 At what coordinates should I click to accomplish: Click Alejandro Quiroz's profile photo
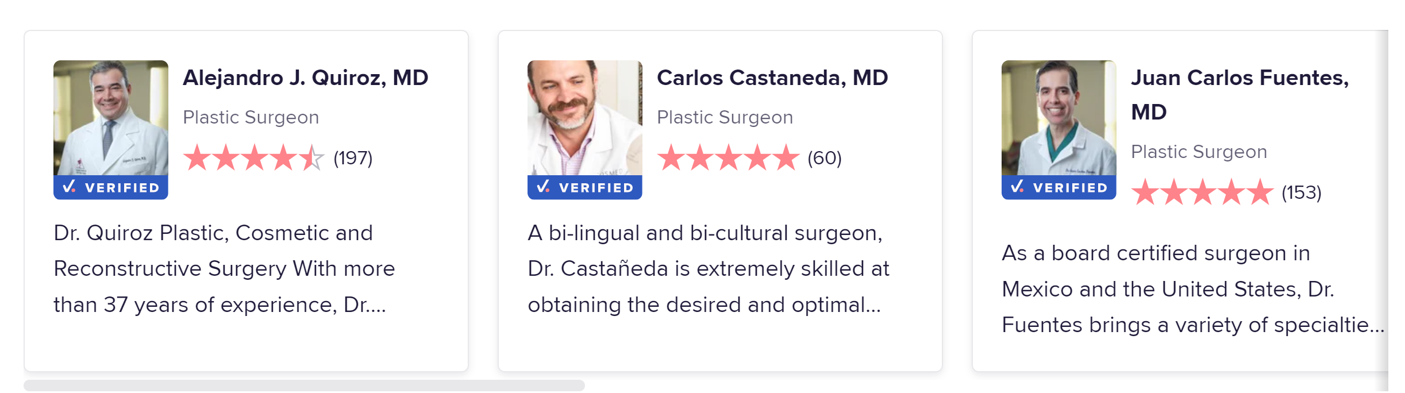click(111, 118)
